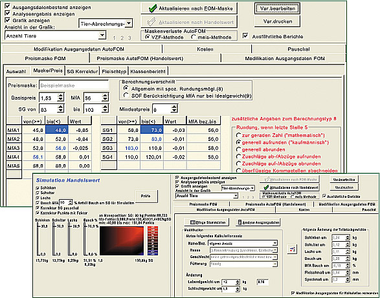Select Allgemein mit spez. Rundungsmögl. option
The image size is (380, 298).
(x=126, y=88)
